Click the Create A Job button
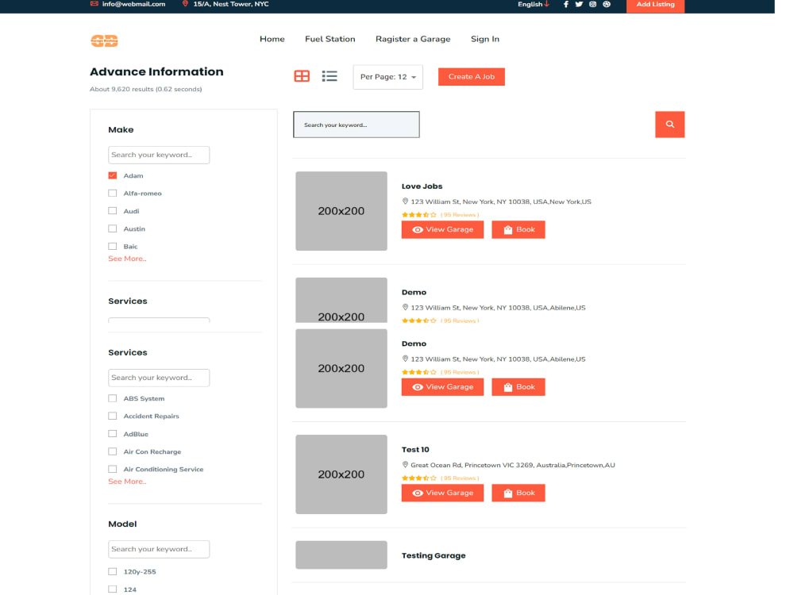The height and width of the screenshot is (595, 794). pos(472,76)
